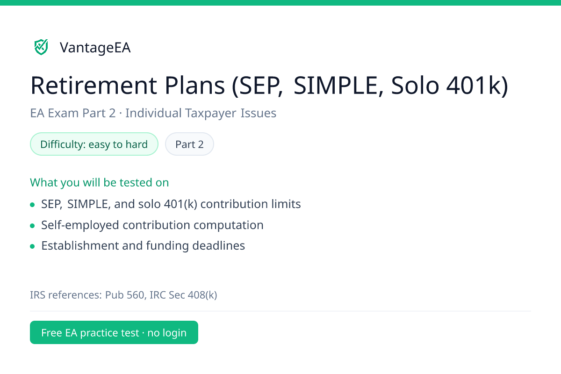
Task: Select the Difficulty: easy to hard pill
Action: [94, 144]
